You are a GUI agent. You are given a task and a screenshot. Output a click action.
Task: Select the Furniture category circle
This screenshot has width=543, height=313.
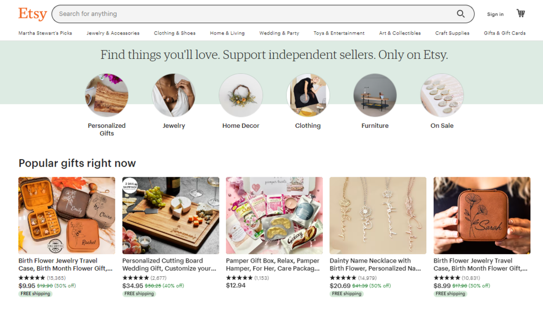(375, 95)
